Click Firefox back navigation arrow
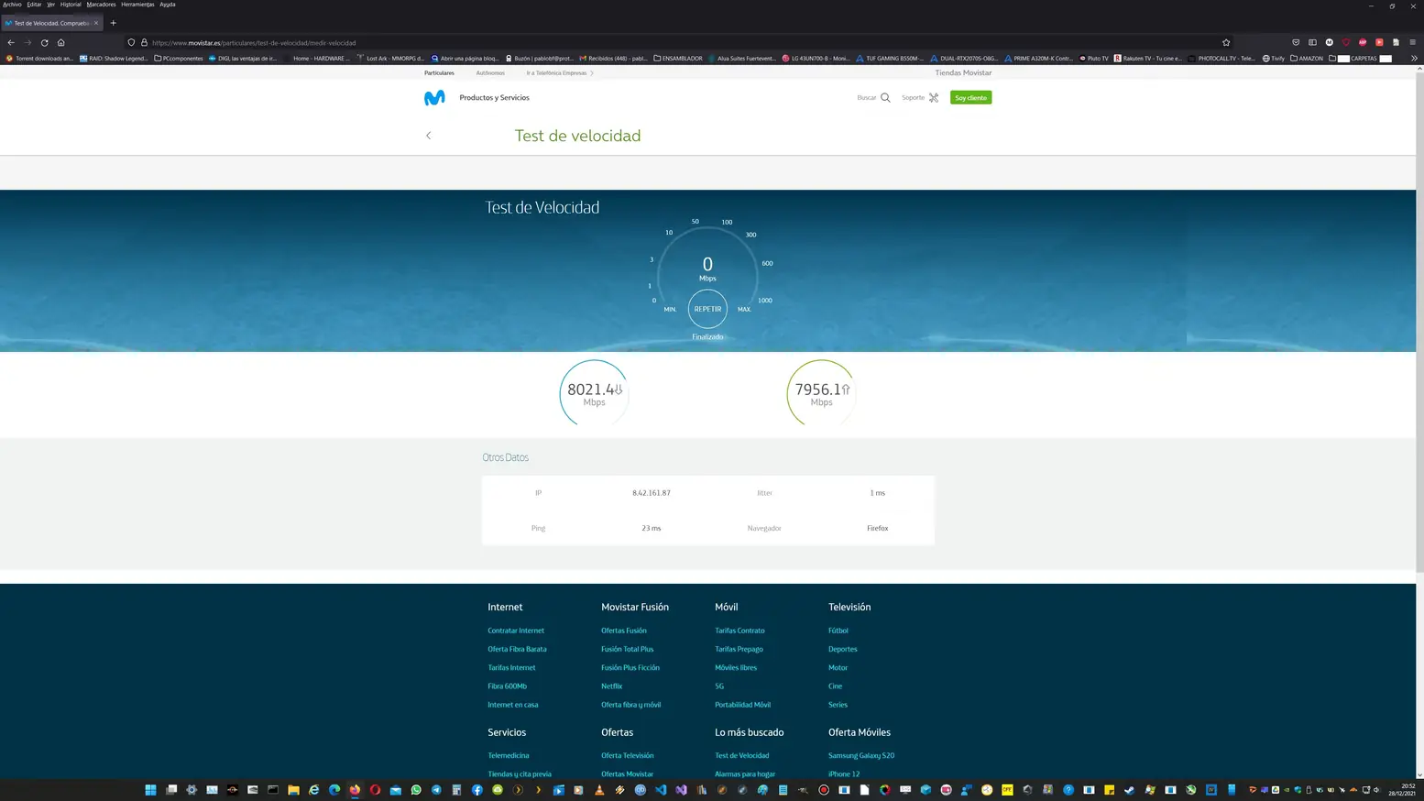Viewport: 1424px width, 801px height. tap(11, 42)
